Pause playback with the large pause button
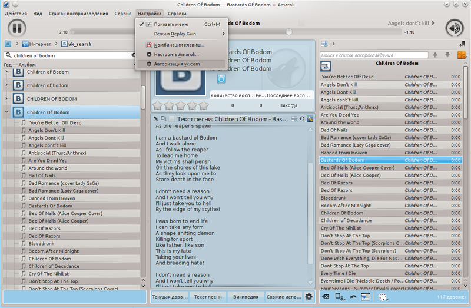 (x=17, y=28)
